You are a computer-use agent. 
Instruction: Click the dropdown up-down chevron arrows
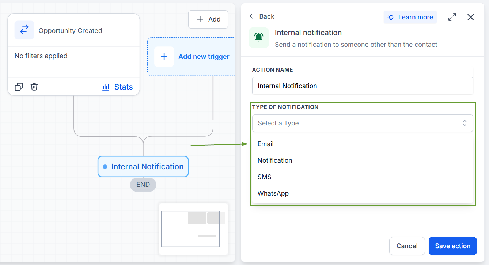(465, 123)
